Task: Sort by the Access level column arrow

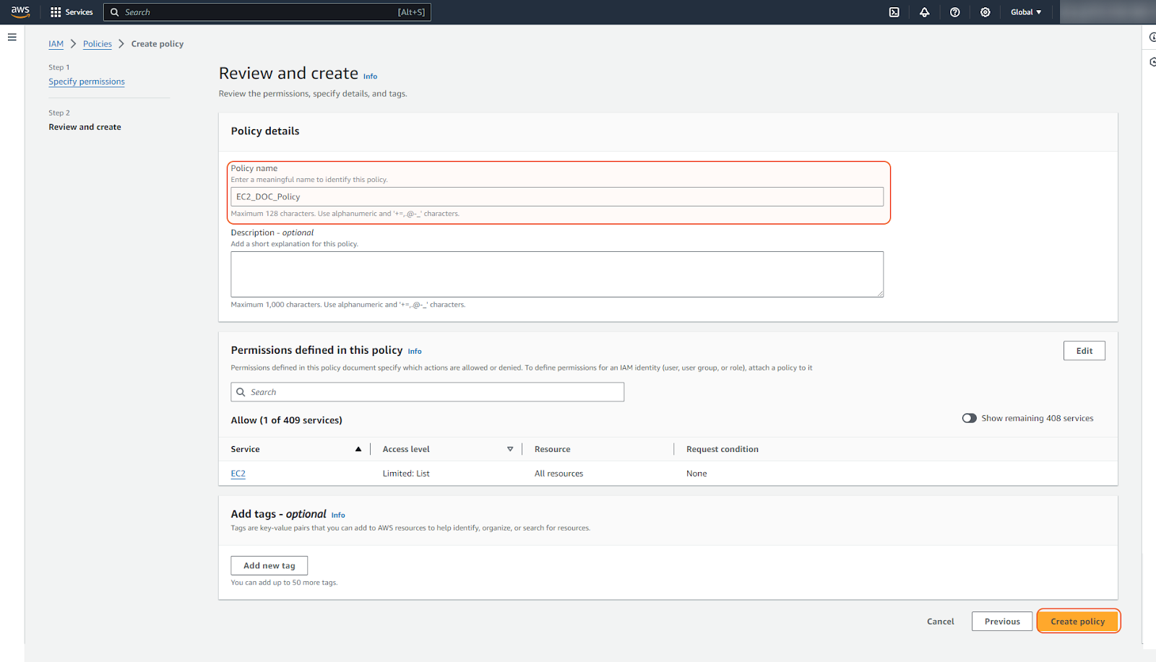Action: pyautogui.click(x=510, y=449)
